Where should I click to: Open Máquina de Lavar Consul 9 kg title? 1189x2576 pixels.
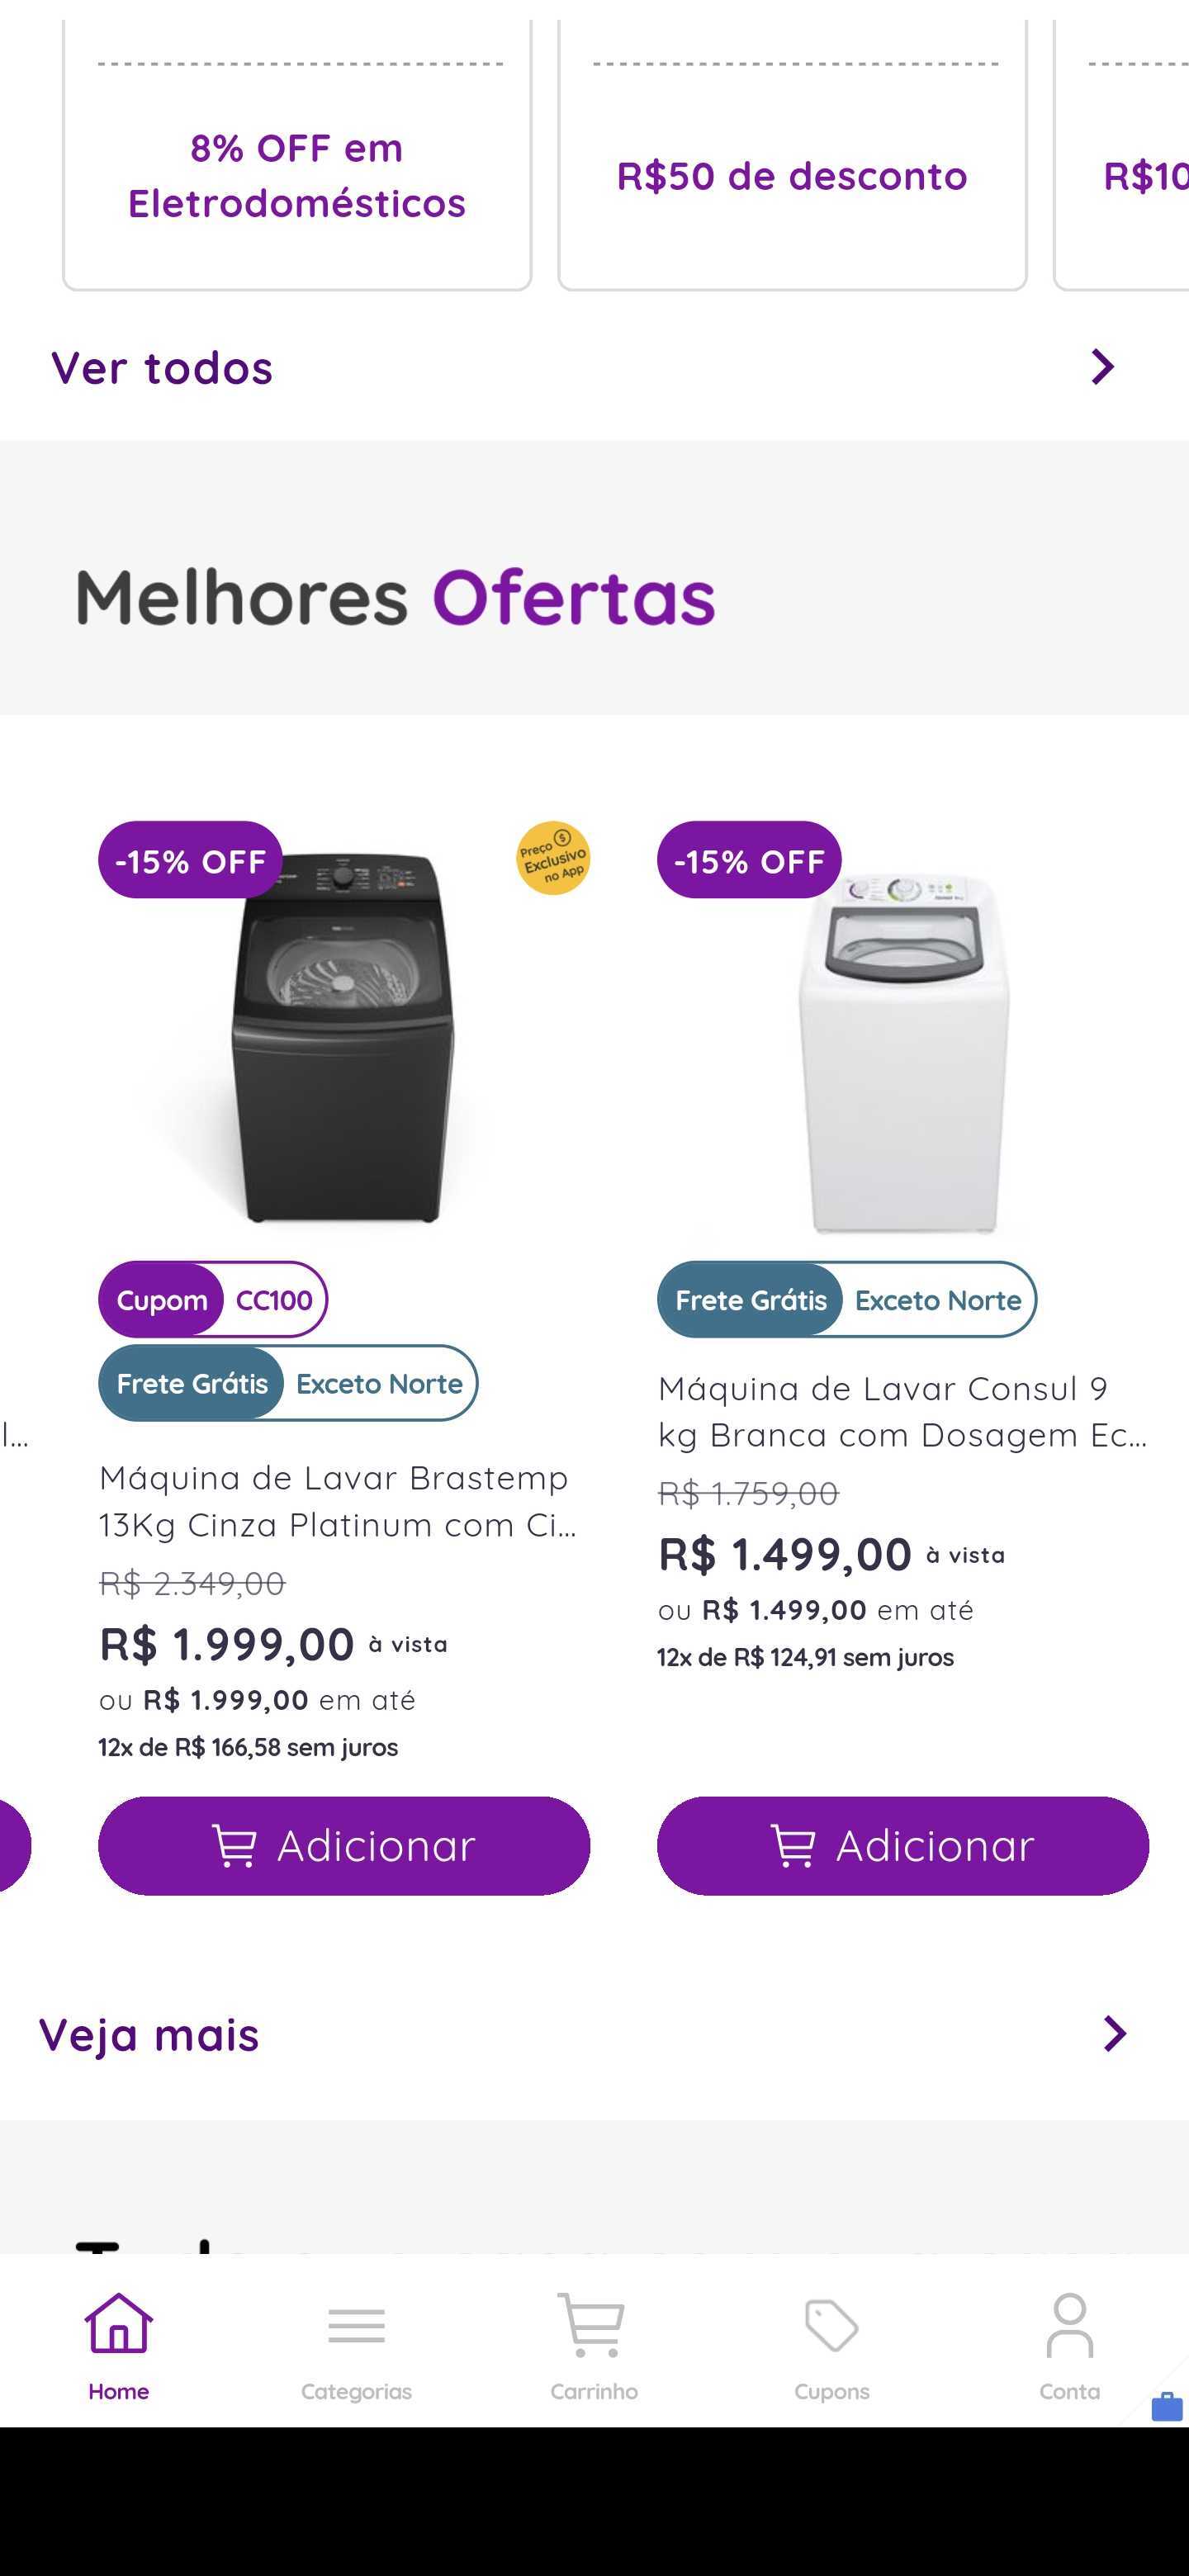[x=902, y=1412]
